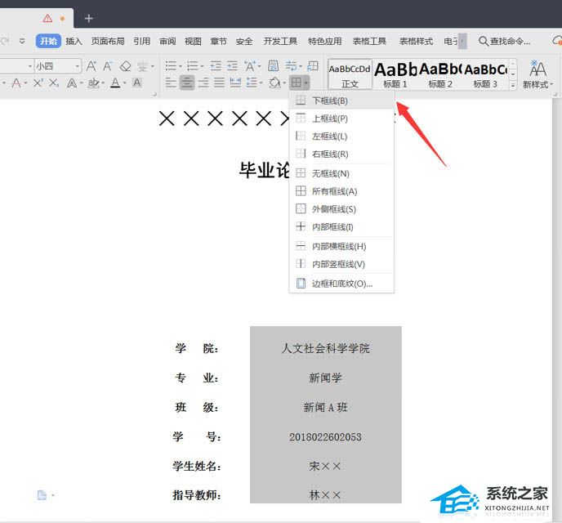Open 边框和底纹(O)... dialog entry
The width and height of the screenshot is (562, 523).
[341, 284]
